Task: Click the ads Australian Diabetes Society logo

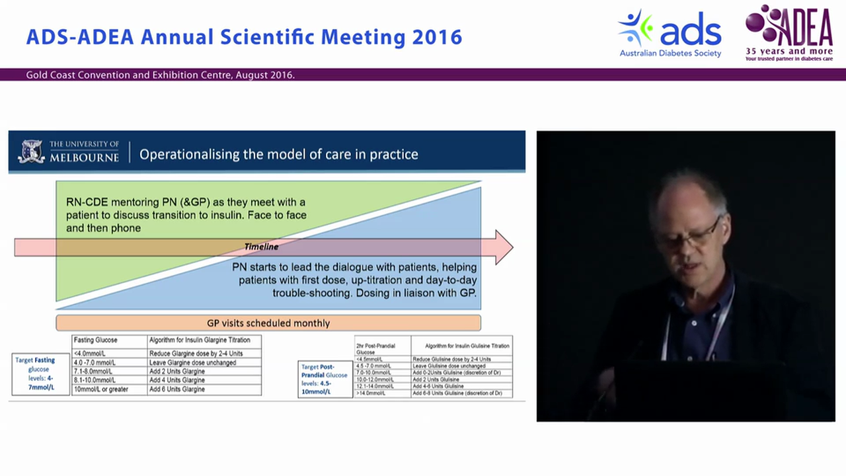Action: (x=669, y=33)
